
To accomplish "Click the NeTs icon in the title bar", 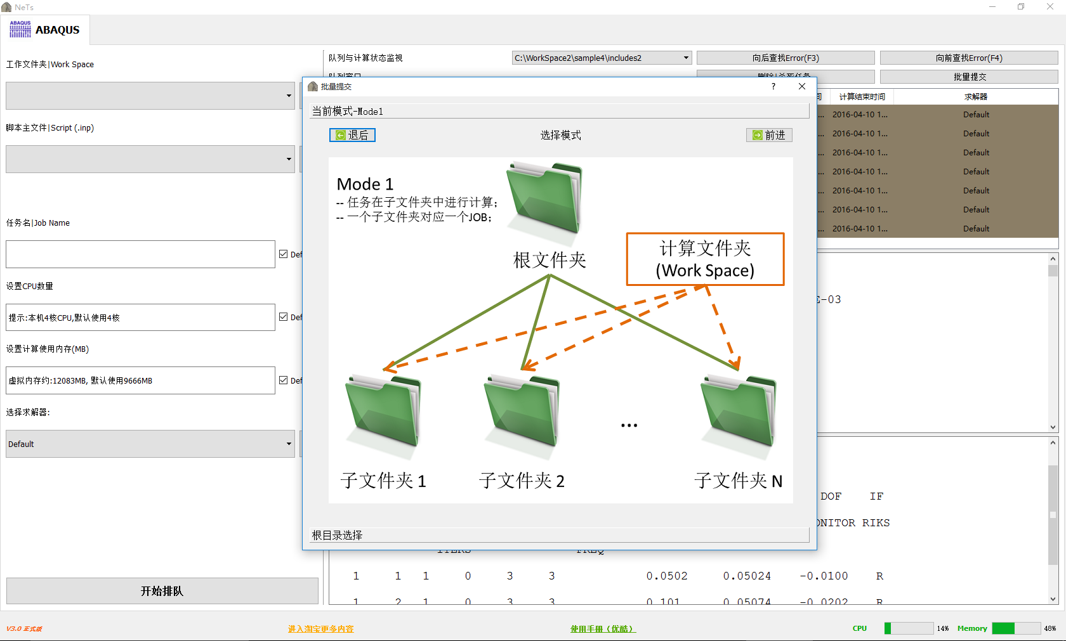I will (6, 7).
